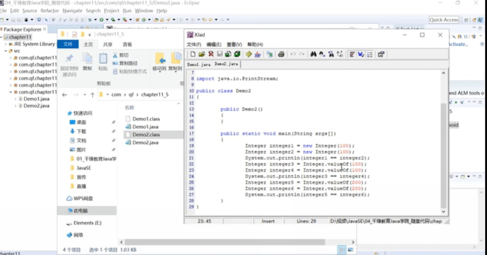Click the checkmark properties icon in Explorer title bar
Viewport: 487px width, 255px height.
point(75,34)
